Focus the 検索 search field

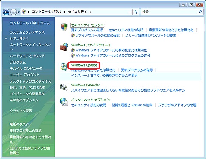click(170, 12)
